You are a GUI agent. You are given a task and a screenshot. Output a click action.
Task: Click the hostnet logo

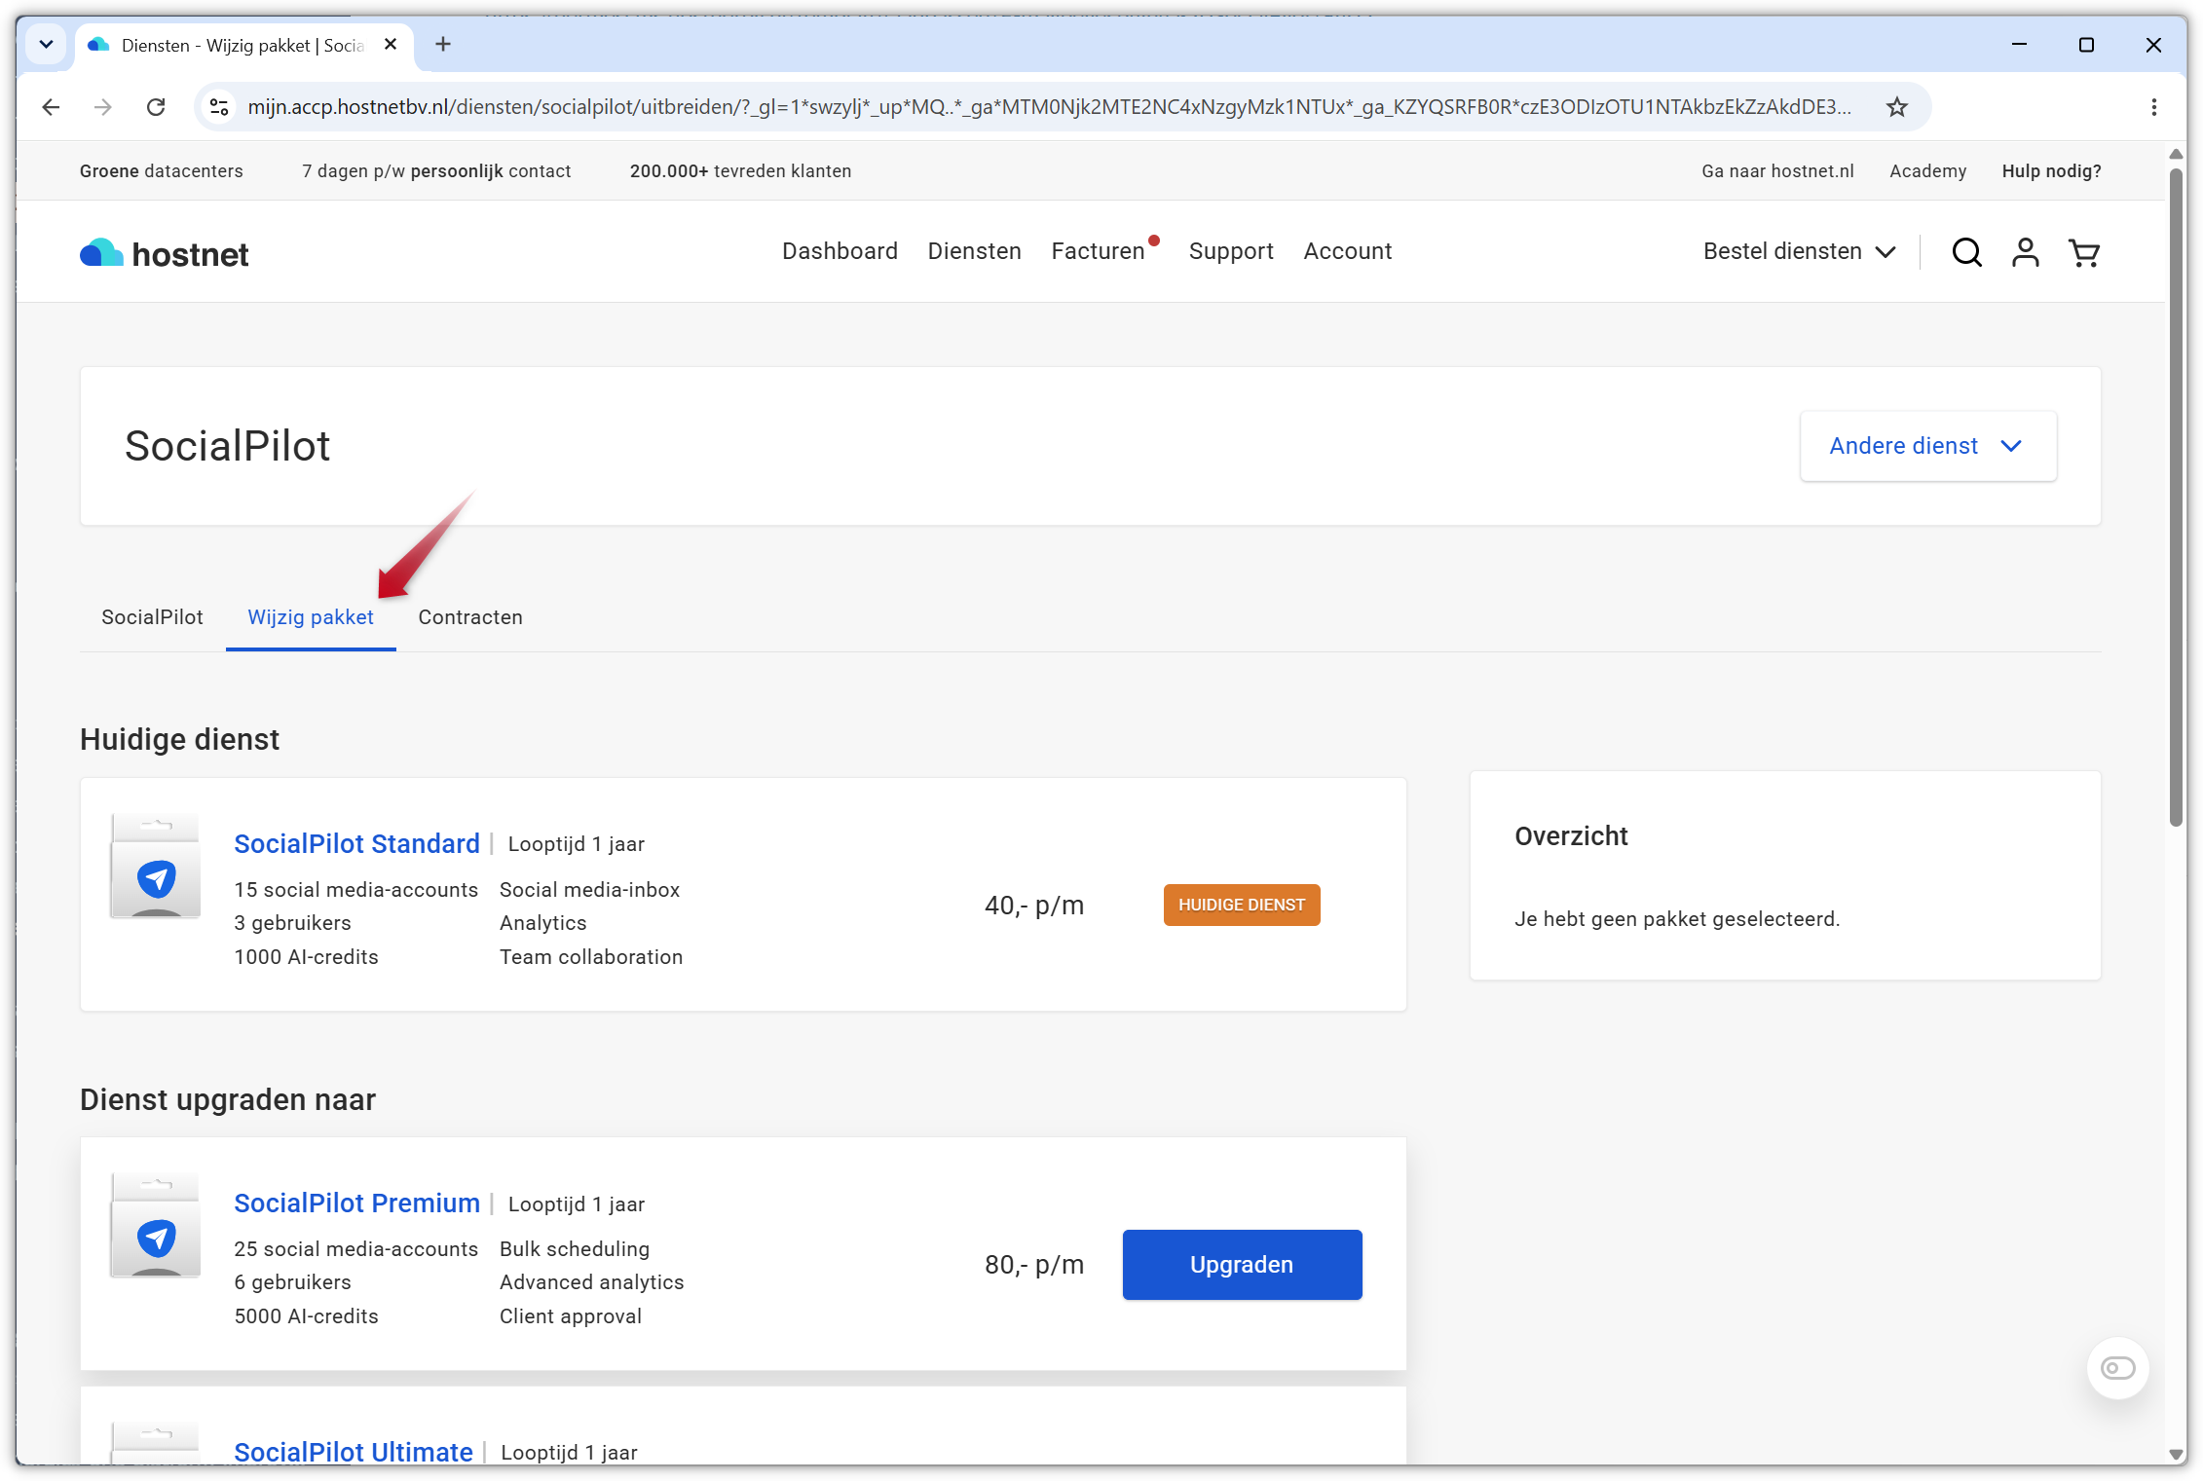164,253
